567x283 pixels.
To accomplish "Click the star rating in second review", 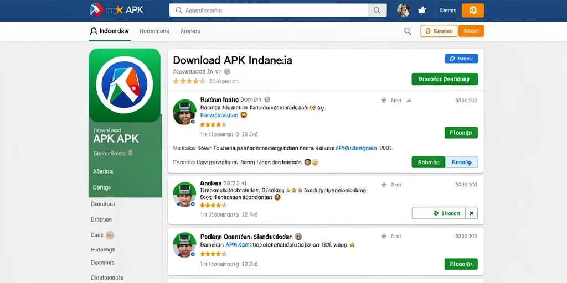I will point(213,205).
